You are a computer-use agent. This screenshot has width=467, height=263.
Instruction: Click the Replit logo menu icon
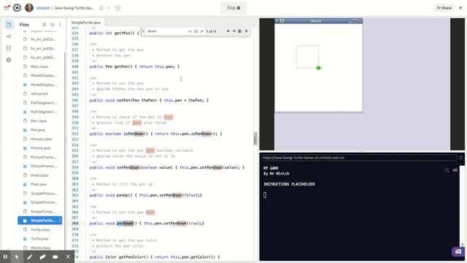7,8
